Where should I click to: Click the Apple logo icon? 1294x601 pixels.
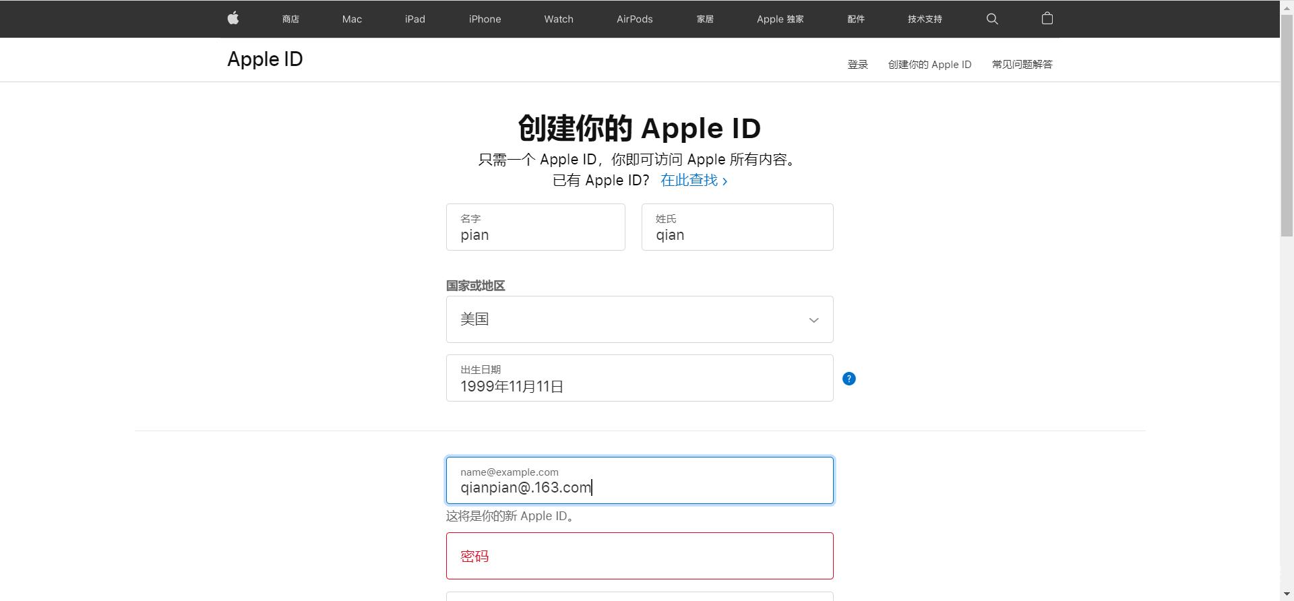pyautogui.click(x=233, y=18)
